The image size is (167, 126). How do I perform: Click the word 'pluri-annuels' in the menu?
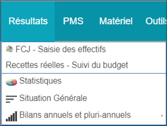107,115
